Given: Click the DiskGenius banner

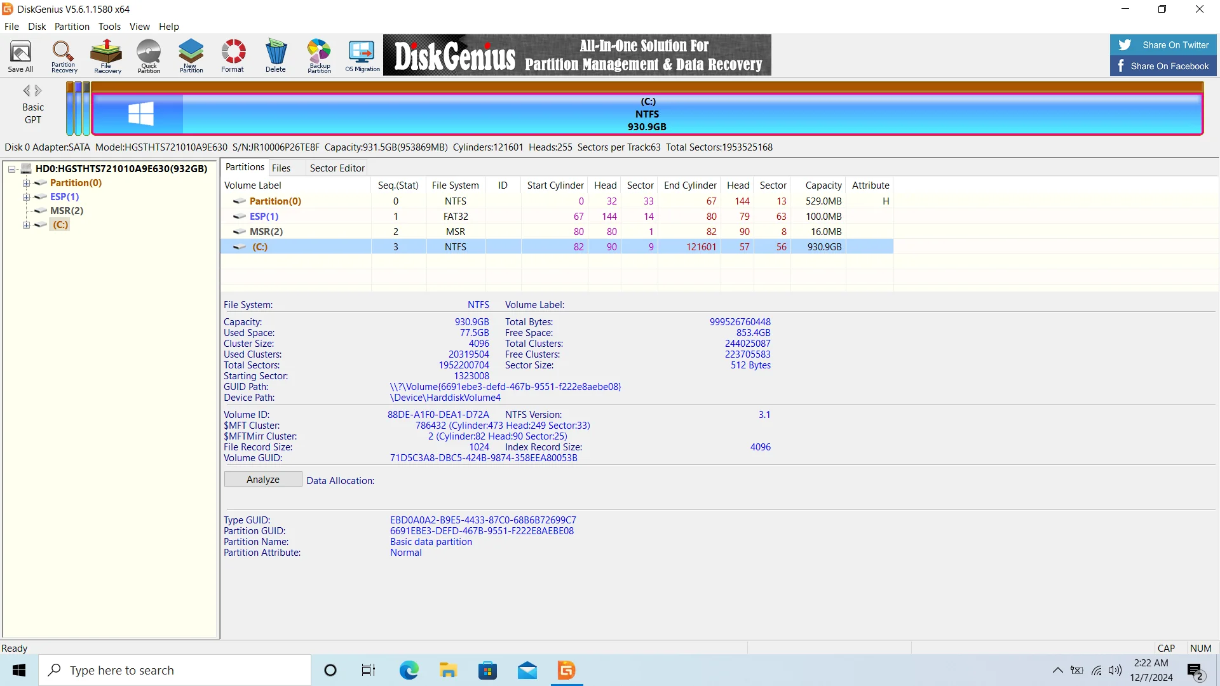Looking at the screenshot, I should coord(577,55).
